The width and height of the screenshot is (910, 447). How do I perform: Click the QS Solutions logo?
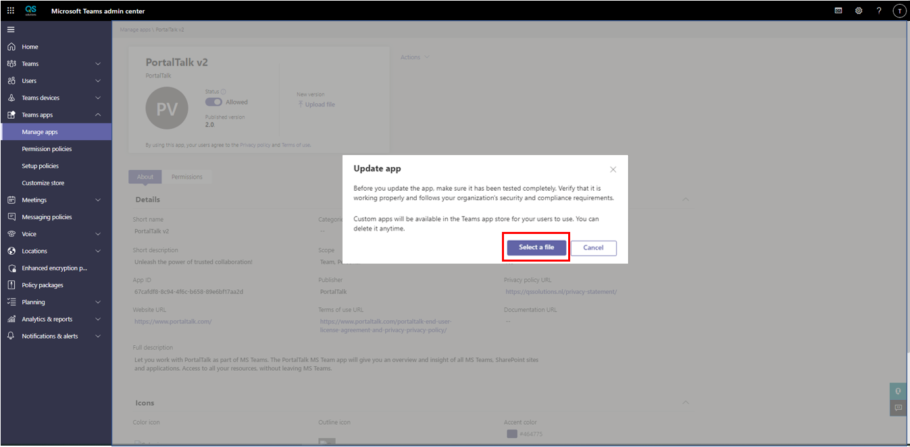[31, 11]
